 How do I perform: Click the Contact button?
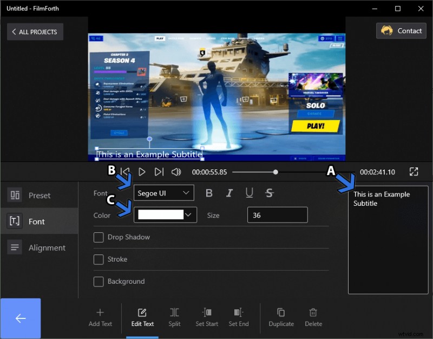(401, 31)
